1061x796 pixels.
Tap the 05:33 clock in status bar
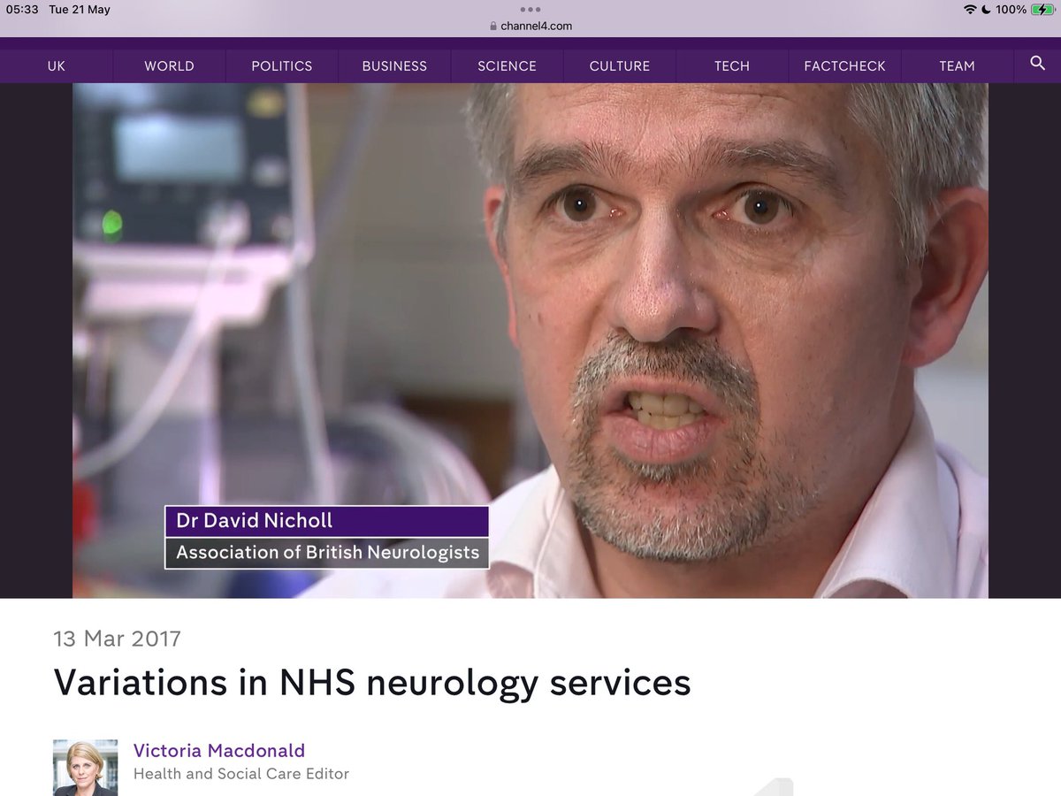click(x=22, y=10)
